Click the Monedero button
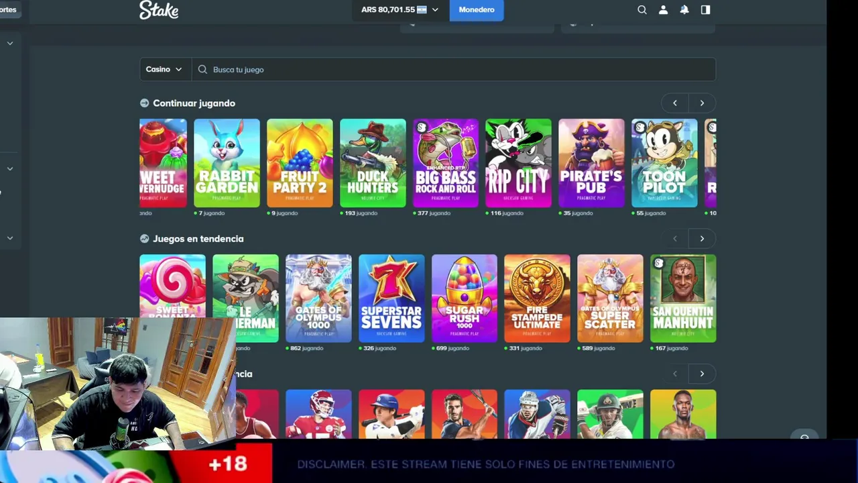The width and height of the screenshot is (858, 483). [x=477, y=9]
